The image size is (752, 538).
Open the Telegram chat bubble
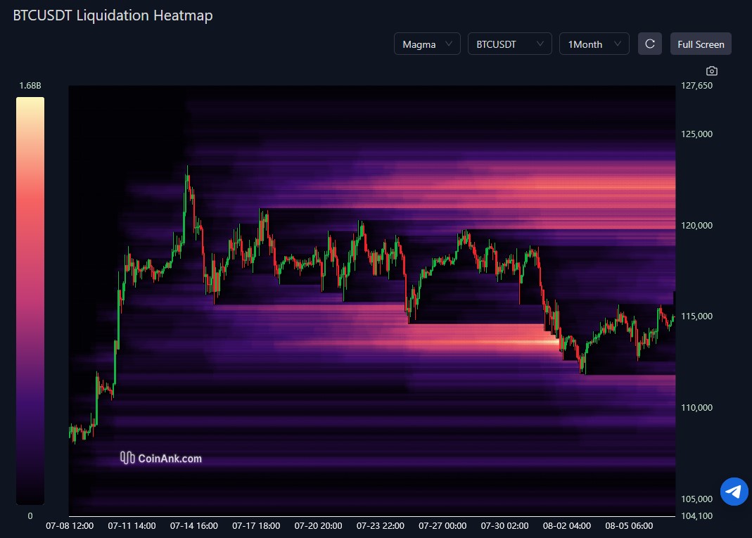[734, 492]
